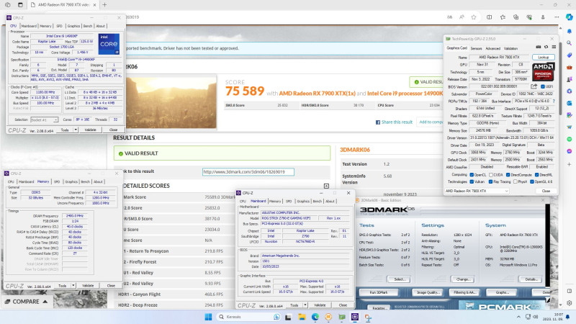Open Tools dropdown arrow in CPU-Z Memory window
Screen dimensions: 576x324
pyautogui.click(x=73, y=285)
